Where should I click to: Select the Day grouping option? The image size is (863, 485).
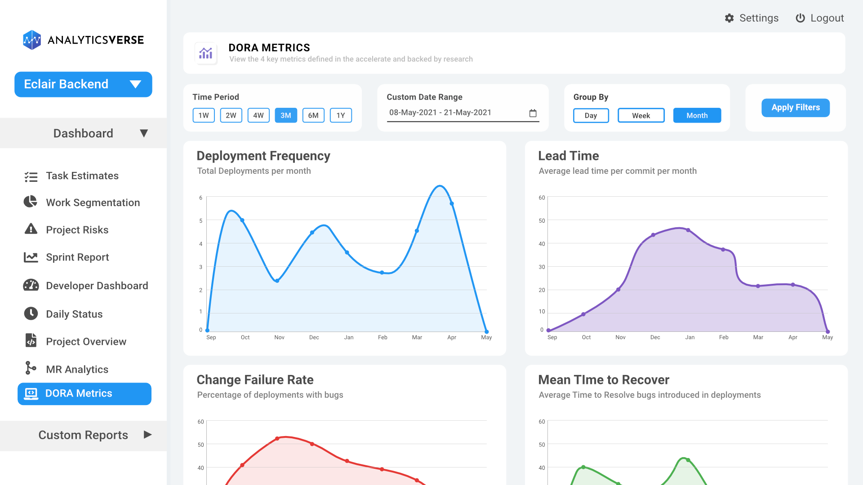tap(591, 115)
